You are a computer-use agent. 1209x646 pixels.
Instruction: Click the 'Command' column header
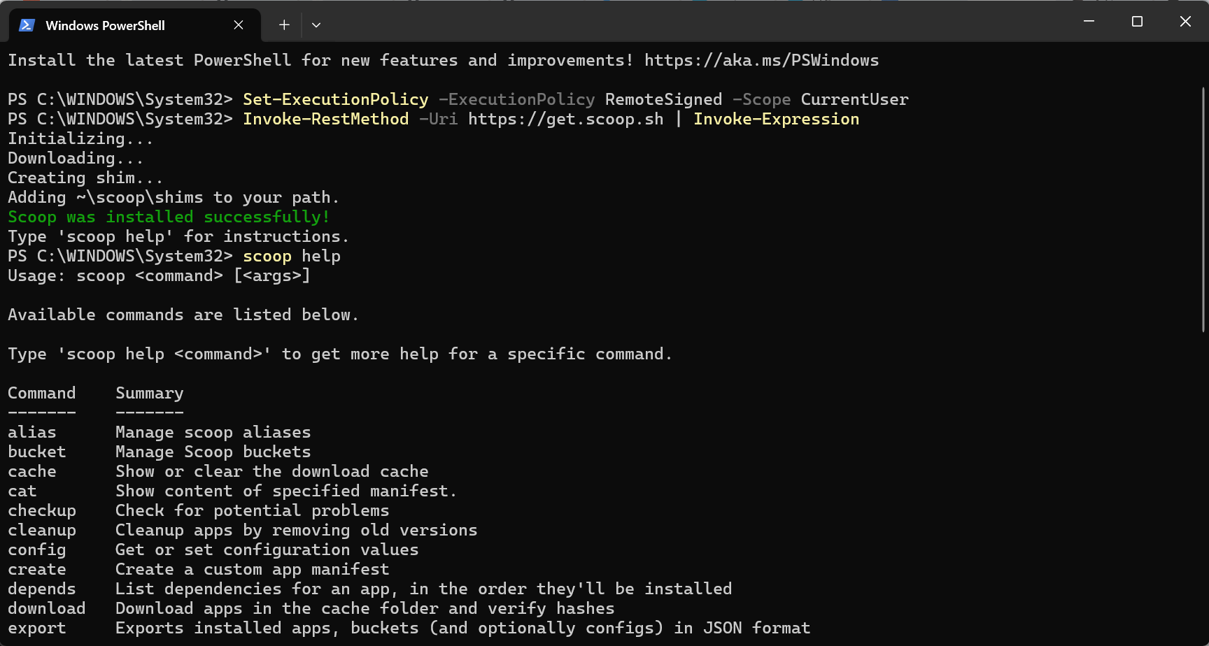[x=42, y=393]
